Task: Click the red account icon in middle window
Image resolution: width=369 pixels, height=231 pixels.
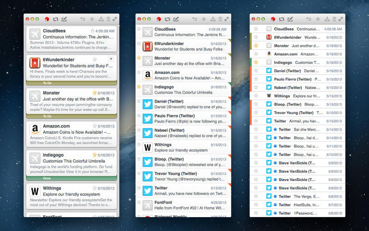Action: [x=159, y=19]
